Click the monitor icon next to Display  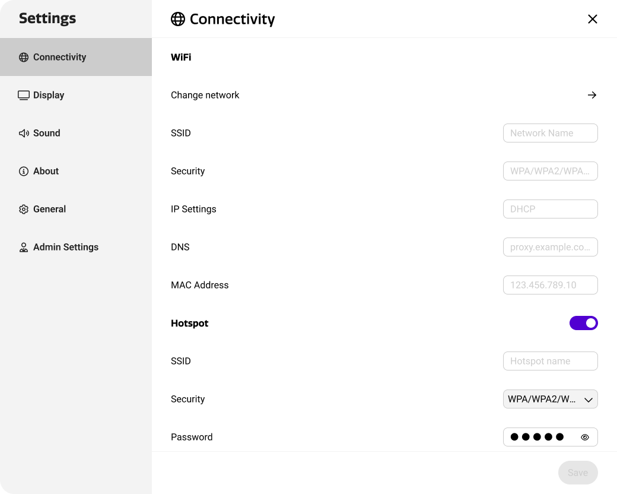(23, 94)
